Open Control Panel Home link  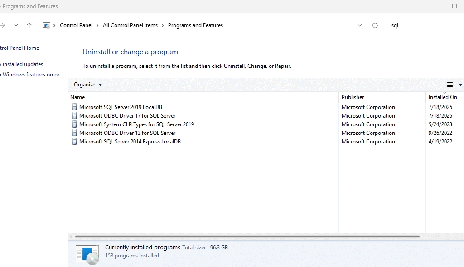click(x=19, y=48)
